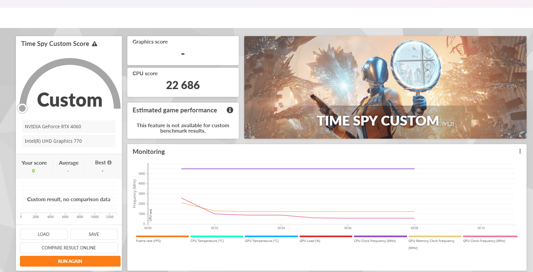Hide the GPU Load (%) chart series
This screenshot has width=533, height=272.
coord(310,241)
